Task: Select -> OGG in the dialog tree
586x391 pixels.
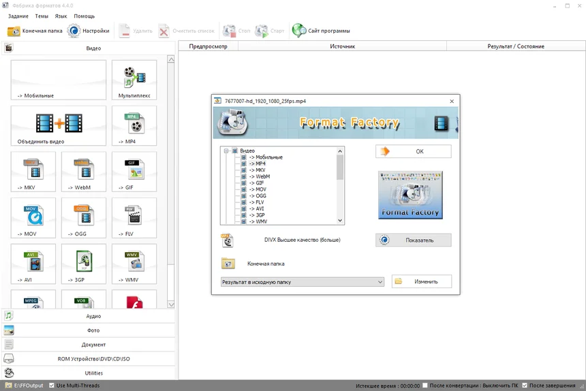Action: coord(258,195)
